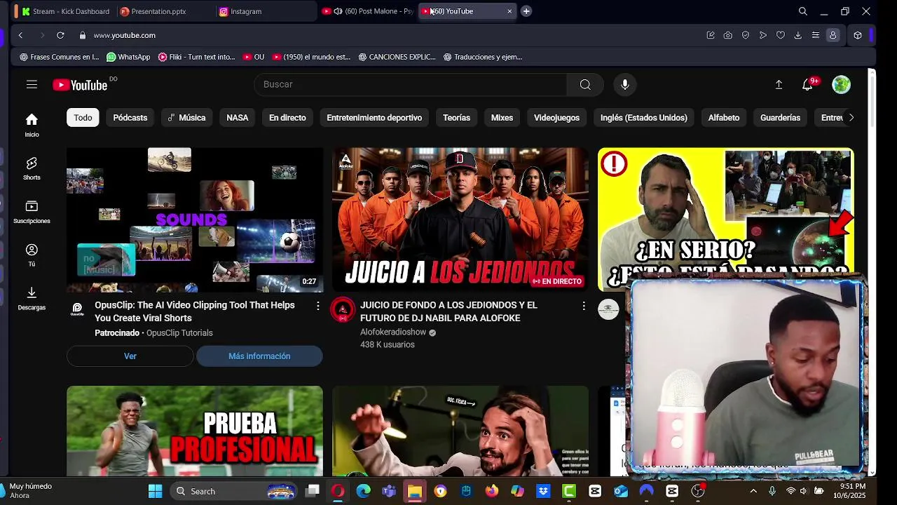Open new tab with plus button

click(x=526, y=11)
